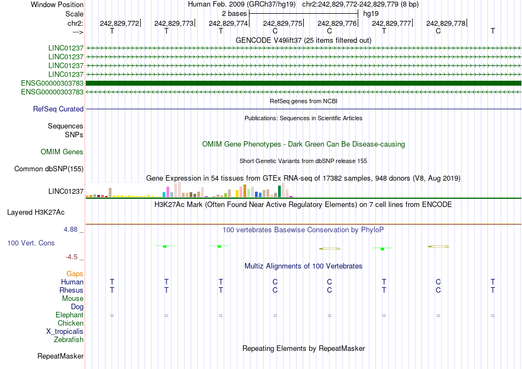Click the 'Elephant' alignment row label

click(70, 315)
